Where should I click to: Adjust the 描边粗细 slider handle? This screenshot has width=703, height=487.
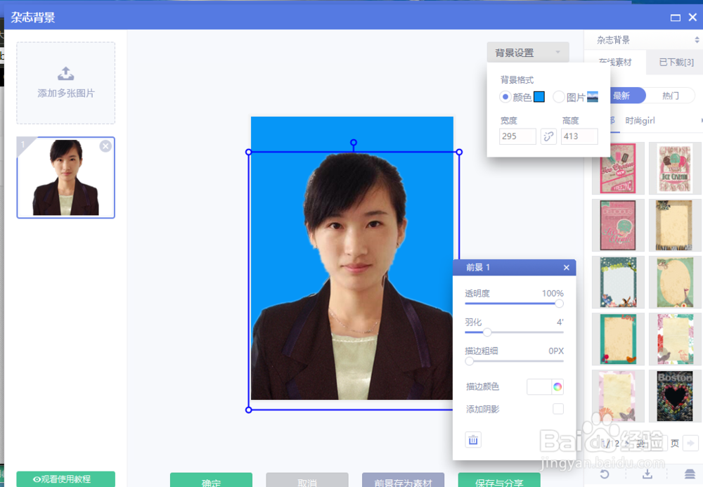tap(470, 361)
